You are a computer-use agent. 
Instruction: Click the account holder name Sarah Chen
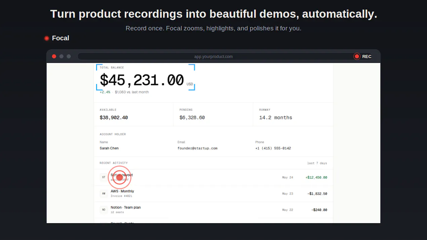click(109, 148)
